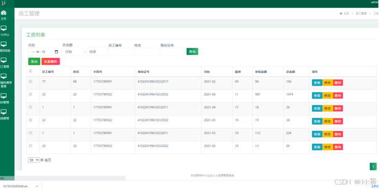Check the row with 总金额 26
The height and width of the screenshot is (189, 382).
pyautogui.click(x=31, y=146)
